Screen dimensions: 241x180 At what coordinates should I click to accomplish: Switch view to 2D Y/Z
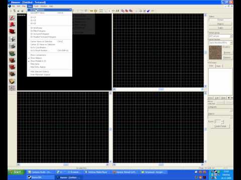coord(50,20)
